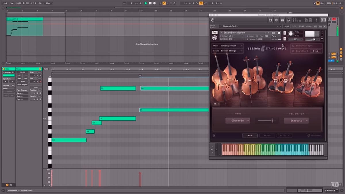
Task: Arm the round Record button in transport
Action: pos(154,3)
